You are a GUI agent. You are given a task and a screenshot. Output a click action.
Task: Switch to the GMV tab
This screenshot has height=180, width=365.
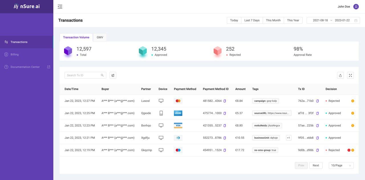point(100,37)
